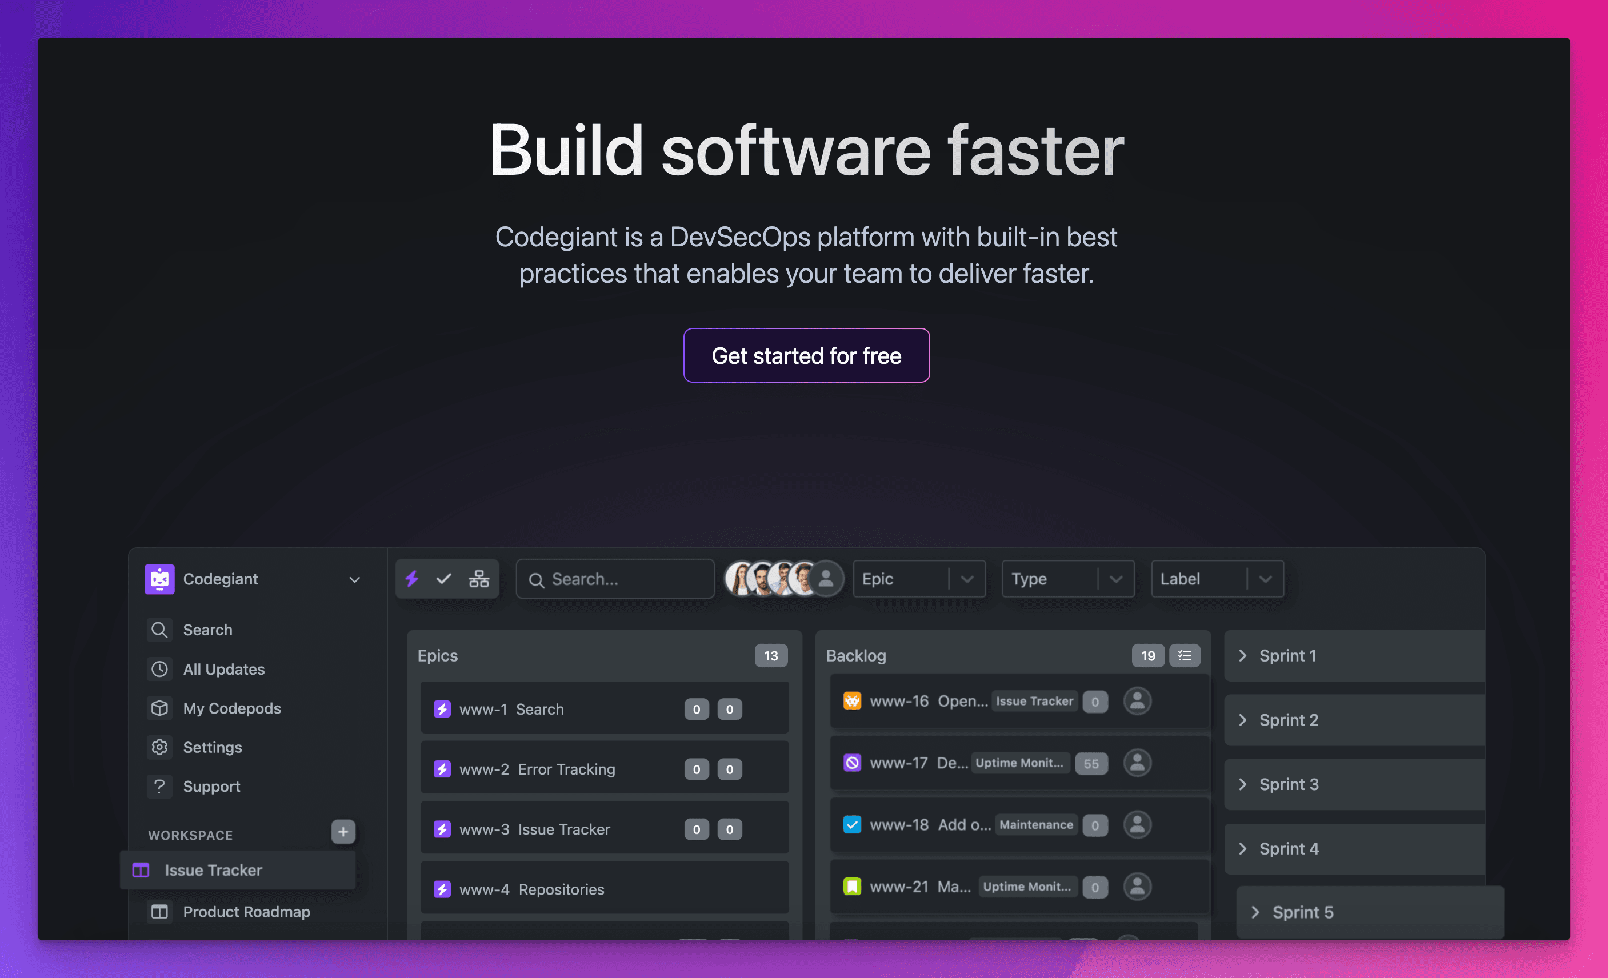
Task: Click assignee avatar on www-16 row
Action: point(1137,702)
